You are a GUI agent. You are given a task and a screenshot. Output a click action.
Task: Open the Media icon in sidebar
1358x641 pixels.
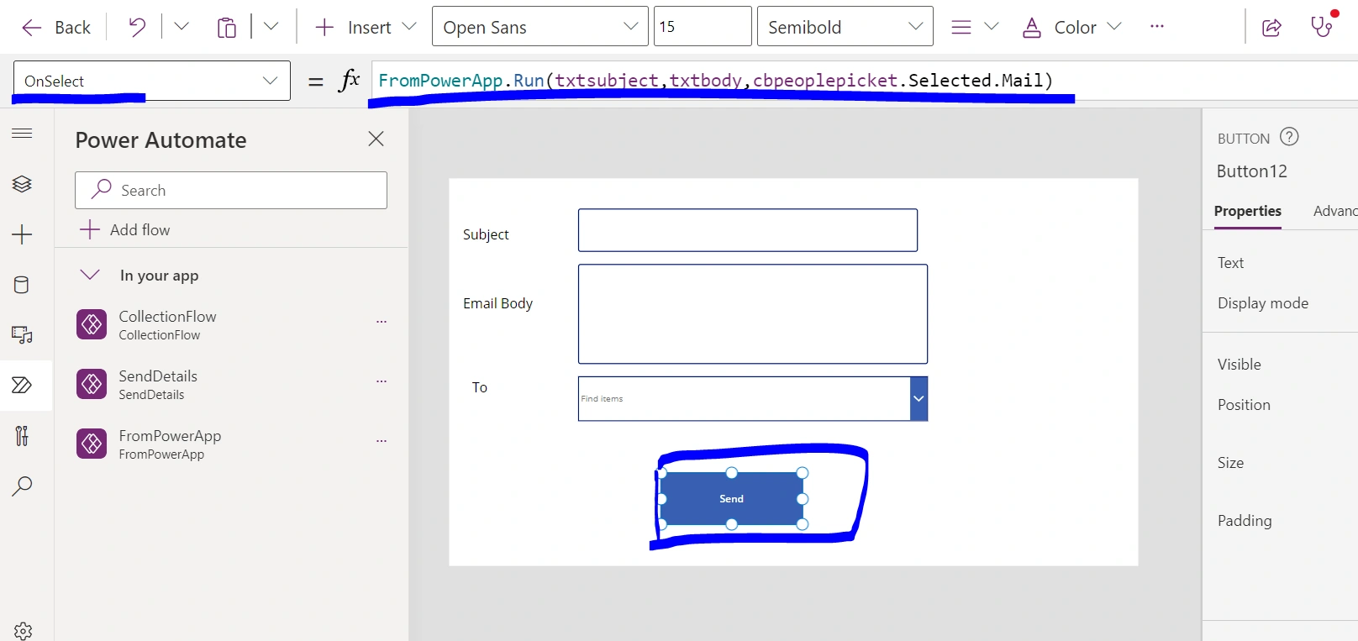(x=22, y=335)
